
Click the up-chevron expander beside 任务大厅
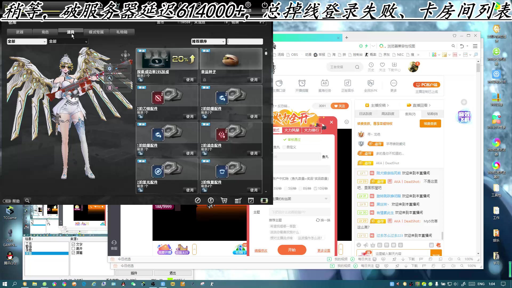pyautogui.click(x=194, y=249)
